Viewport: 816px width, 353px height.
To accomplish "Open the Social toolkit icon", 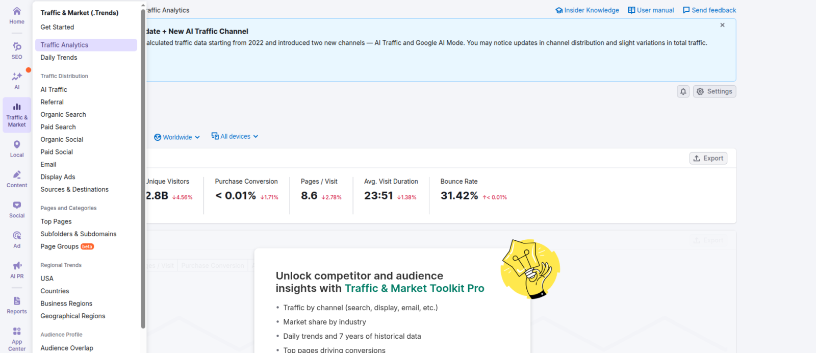I will pos(17,206).
